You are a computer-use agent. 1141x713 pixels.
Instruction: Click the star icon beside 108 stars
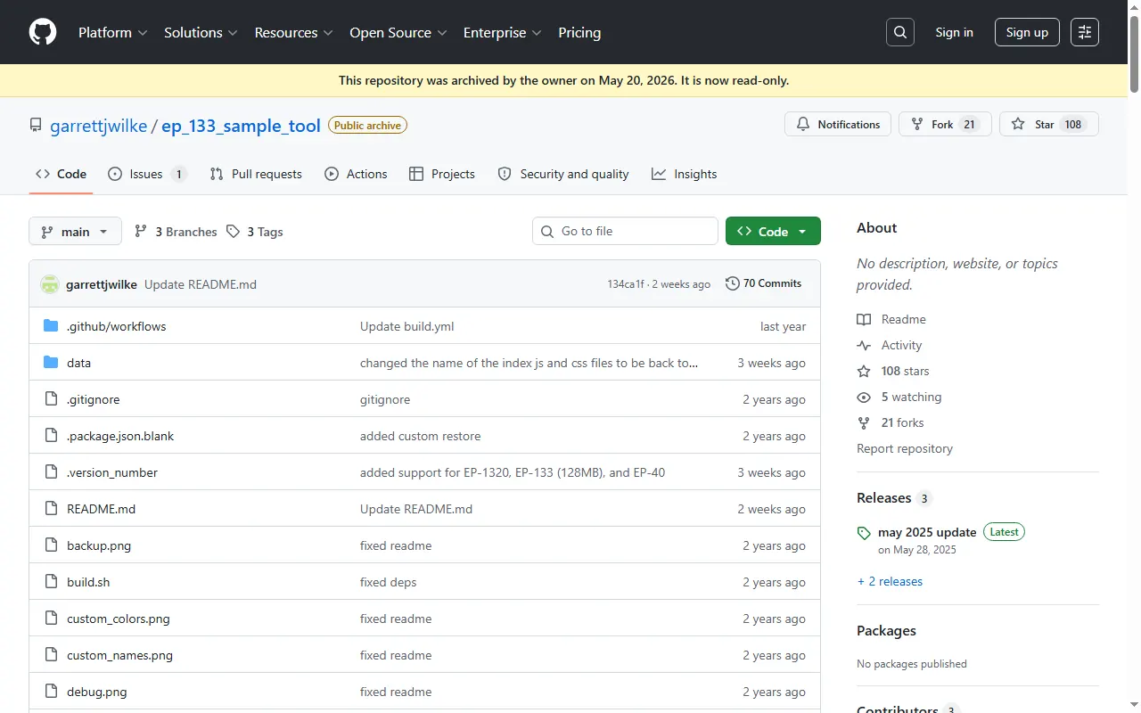click(864, 371)
